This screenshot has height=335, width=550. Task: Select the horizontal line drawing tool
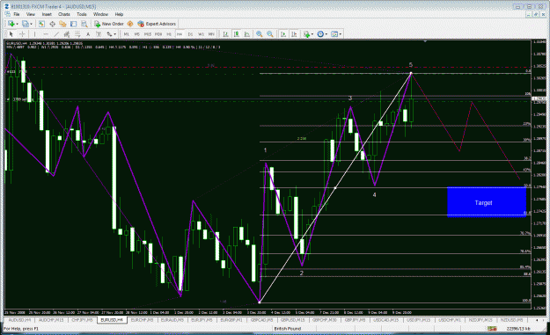(x=46, y=34)
